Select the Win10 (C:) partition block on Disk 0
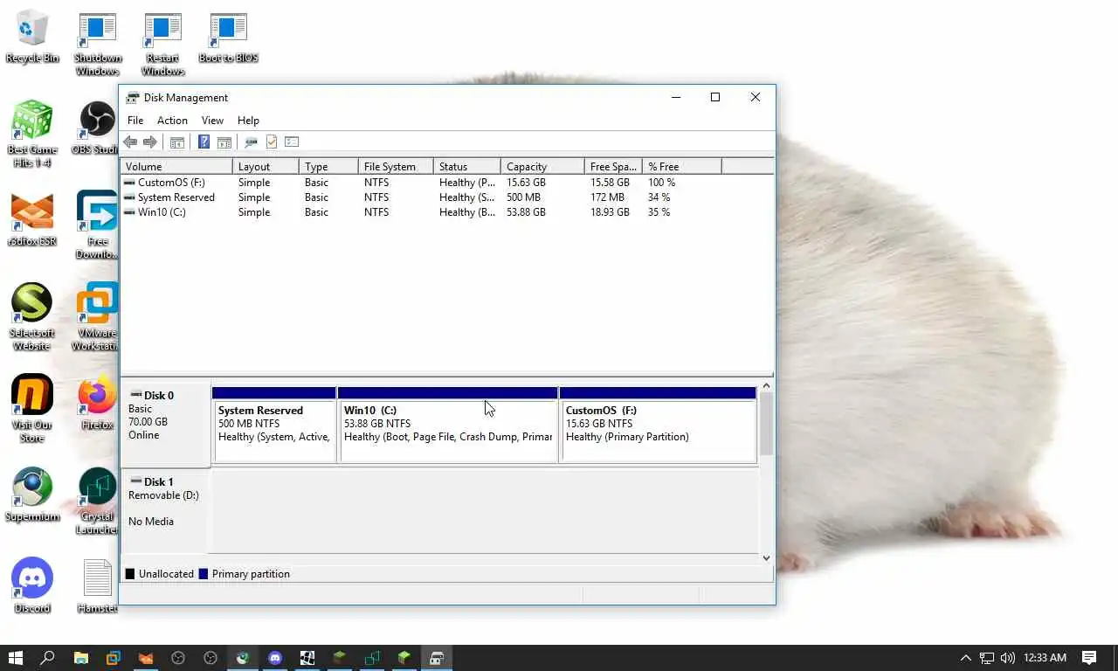The image size is (1118, 671). (447, 425)
